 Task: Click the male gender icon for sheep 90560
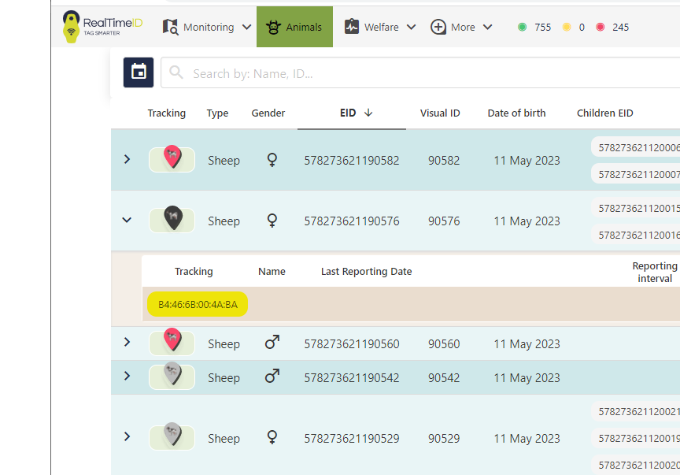(x=272, y=343)
